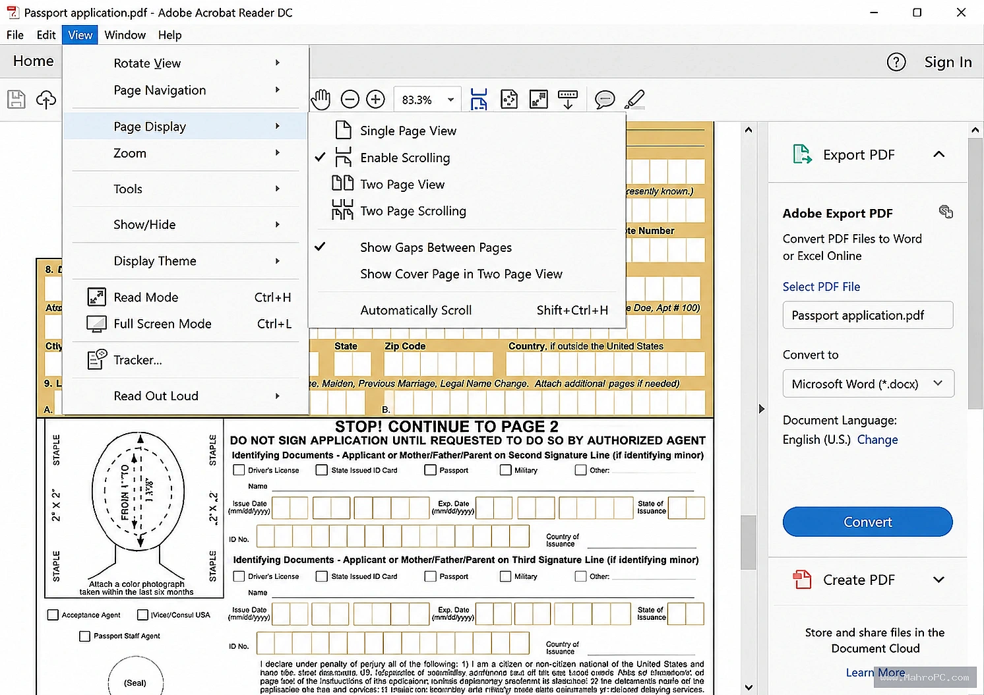Open the File menu

click(x=15, y=35)
